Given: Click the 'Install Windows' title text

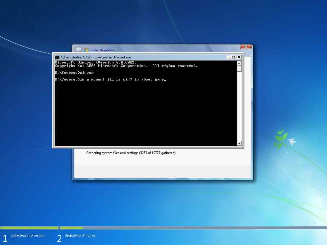Looking at the screenshot, I should click(x=102, y=50).
